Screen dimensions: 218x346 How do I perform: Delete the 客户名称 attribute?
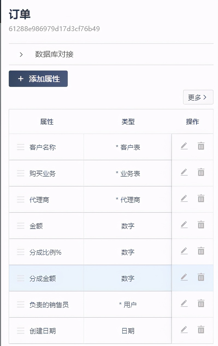201,146
